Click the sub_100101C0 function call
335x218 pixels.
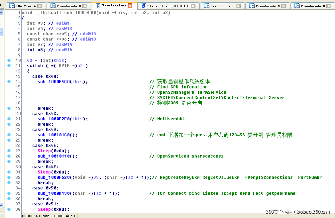click(53, 135)
